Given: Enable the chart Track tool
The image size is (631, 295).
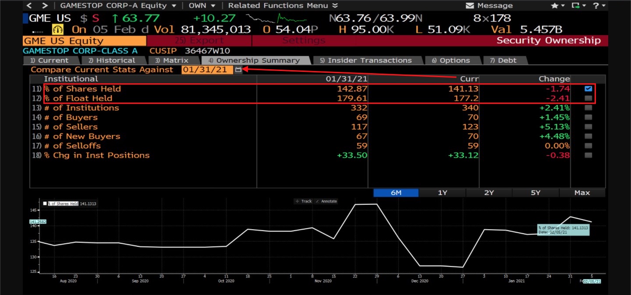Looking at the screenshot, I should click(x=304, y=201).
